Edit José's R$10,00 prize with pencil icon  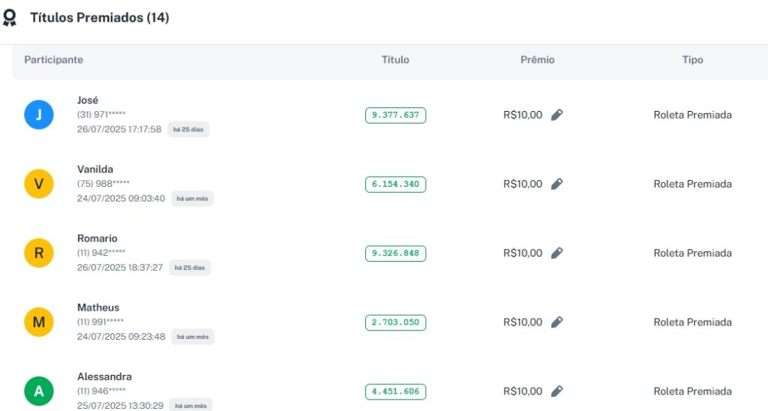[556, 115]
